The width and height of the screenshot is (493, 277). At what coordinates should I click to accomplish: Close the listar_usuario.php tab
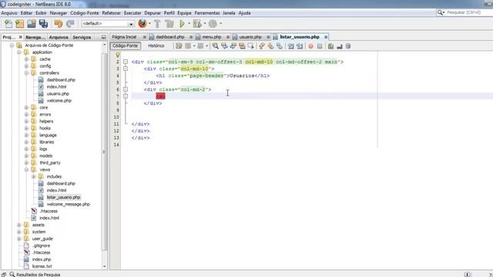point(326,37)
